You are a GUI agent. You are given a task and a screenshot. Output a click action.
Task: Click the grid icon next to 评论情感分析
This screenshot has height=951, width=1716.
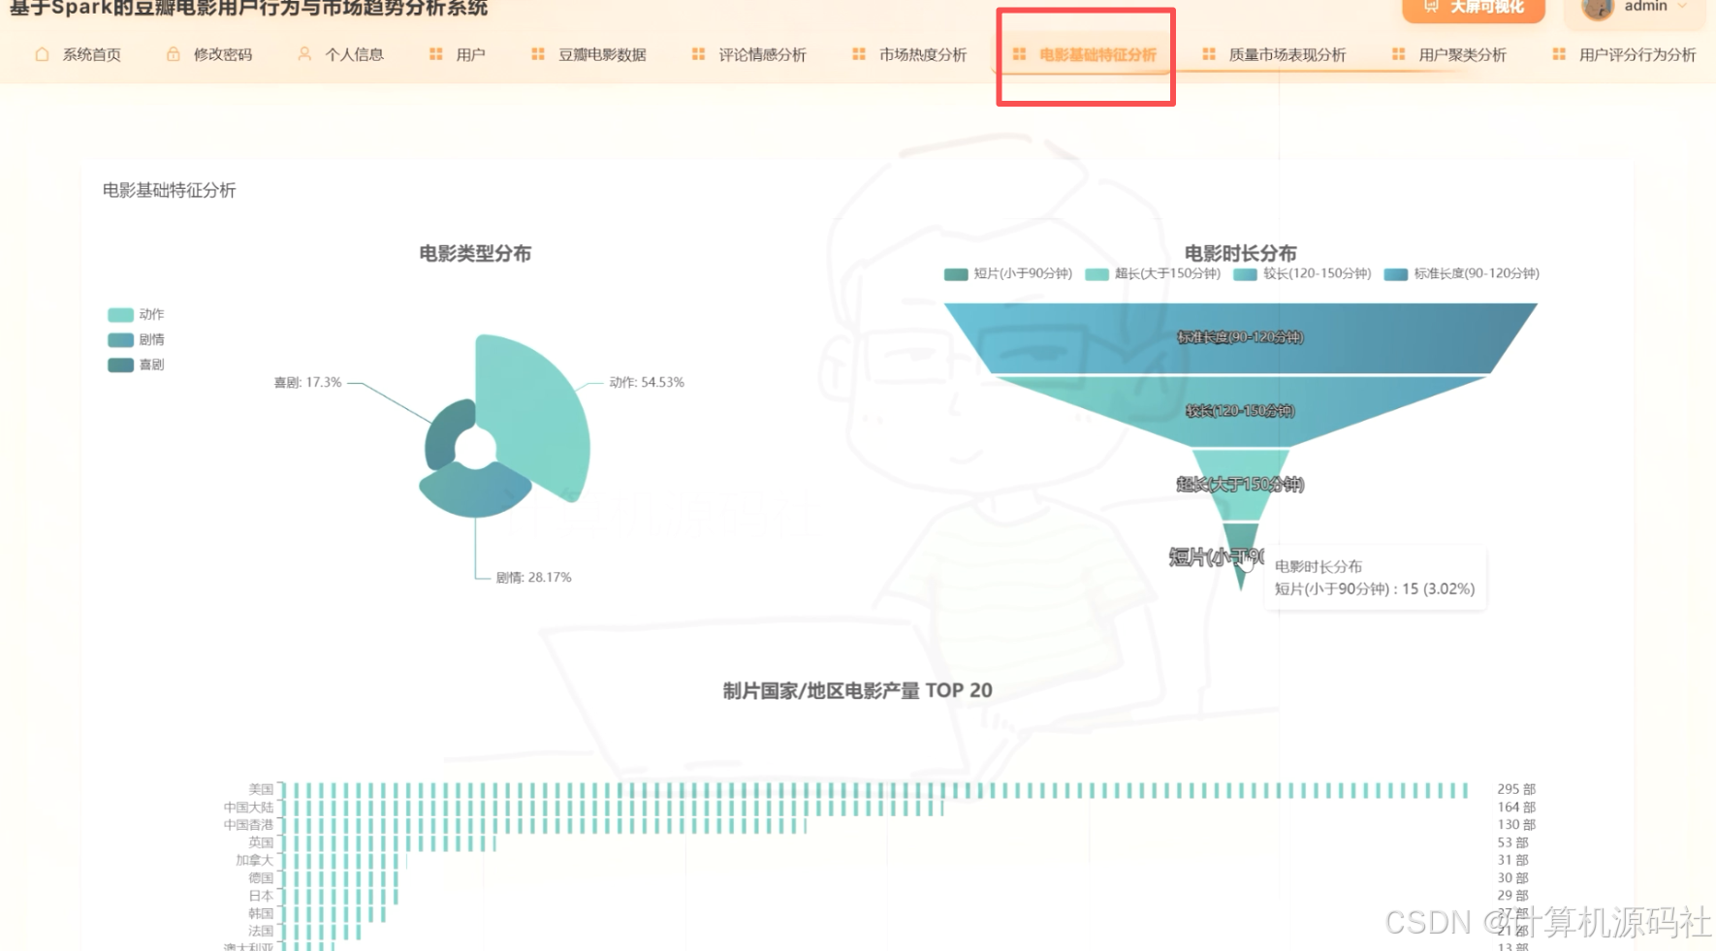[x=697, y=54]
